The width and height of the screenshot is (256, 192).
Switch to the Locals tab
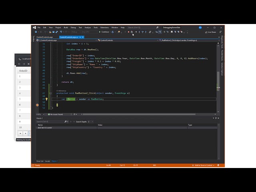click(x=48, y=161)
